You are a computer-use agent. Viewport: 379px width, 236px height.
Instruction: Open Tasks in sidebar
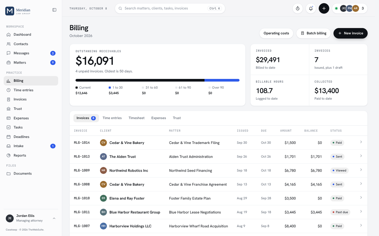click(x=31, y=127)
